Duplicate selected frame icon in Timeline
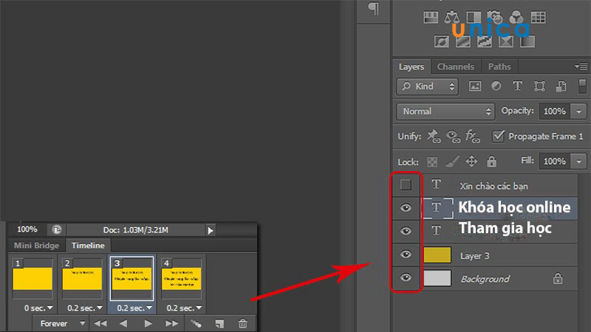This screenshot has width=591, height=332. point(219,323)
